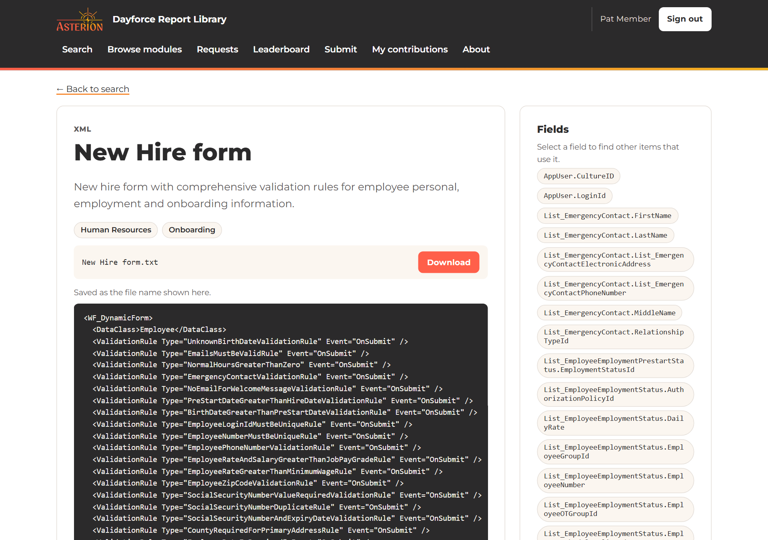Screen dimensions: 768x540
Task: View the Leaderboard page
Action: (x=281, y=49)
